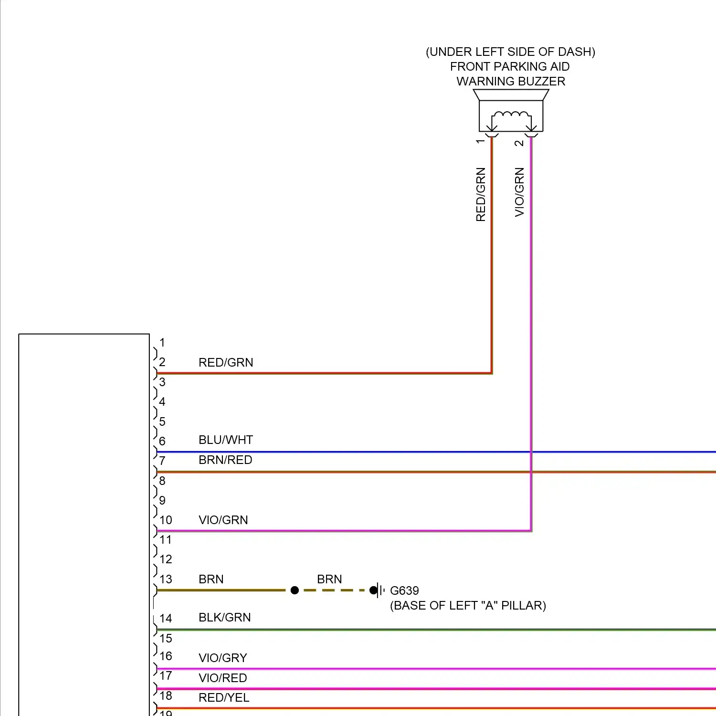Click the BRN label above the dashed wire
This screenshot has width=716, height=716.
[329, 579]
